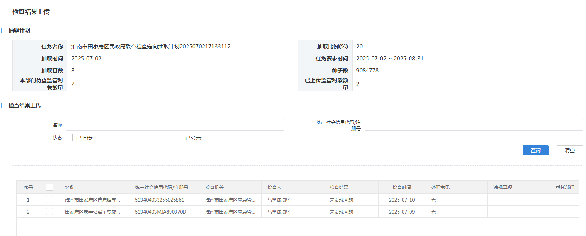Click the 检查结果 column header
The image size is (586, 236).
(x=351, y=187)
